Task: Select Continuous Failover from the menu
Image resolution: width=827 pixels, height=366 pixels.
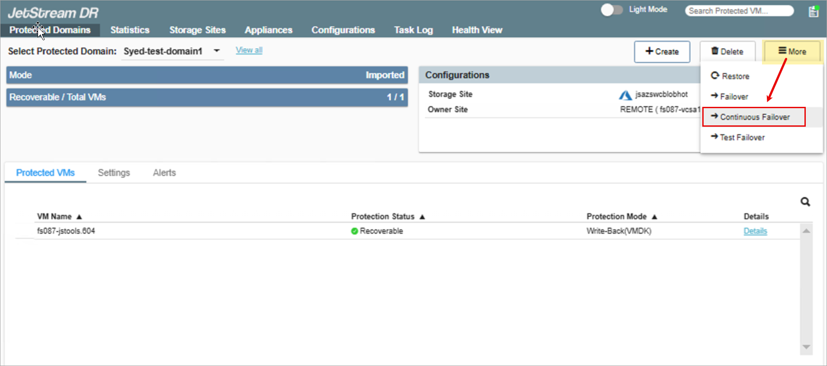Action: pos(754,117)
